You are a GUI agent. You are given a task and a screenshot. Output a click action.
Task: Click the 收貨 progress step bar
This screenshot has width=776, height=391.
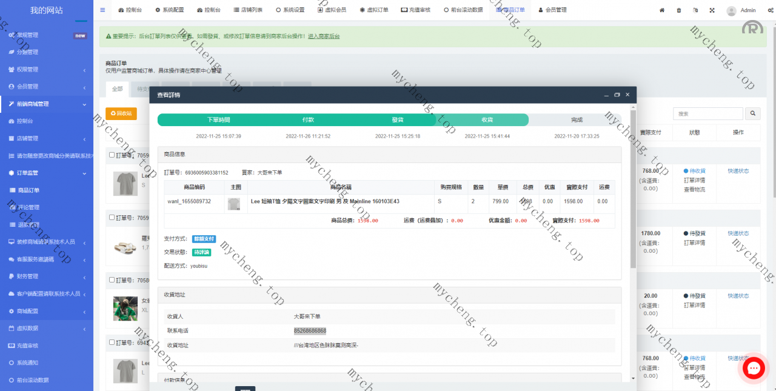[x=487, y=120]
